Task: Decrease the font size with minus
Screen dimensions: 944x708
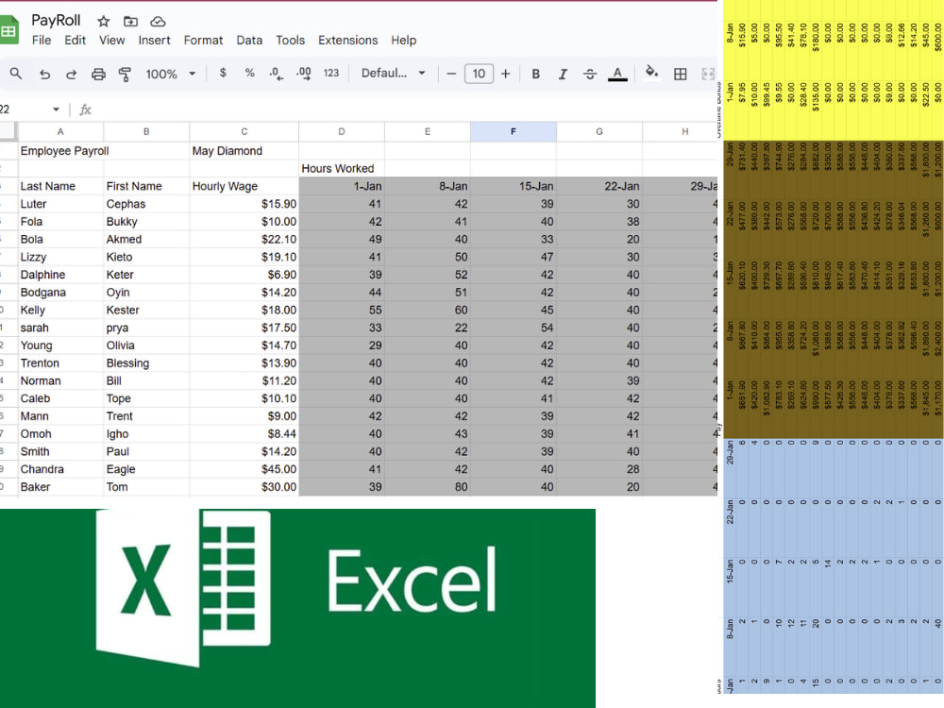Action: [x=451, y=74]
